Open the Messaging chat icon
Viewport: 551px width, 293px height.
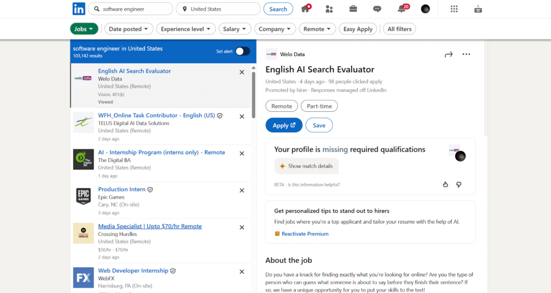pos(377,9)
